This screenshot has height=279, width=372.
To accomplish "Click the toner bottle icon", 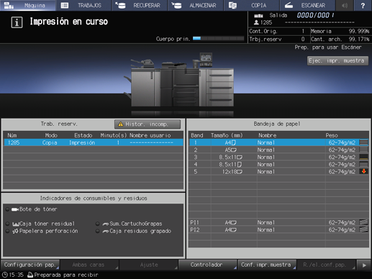I will click(15, 209).
